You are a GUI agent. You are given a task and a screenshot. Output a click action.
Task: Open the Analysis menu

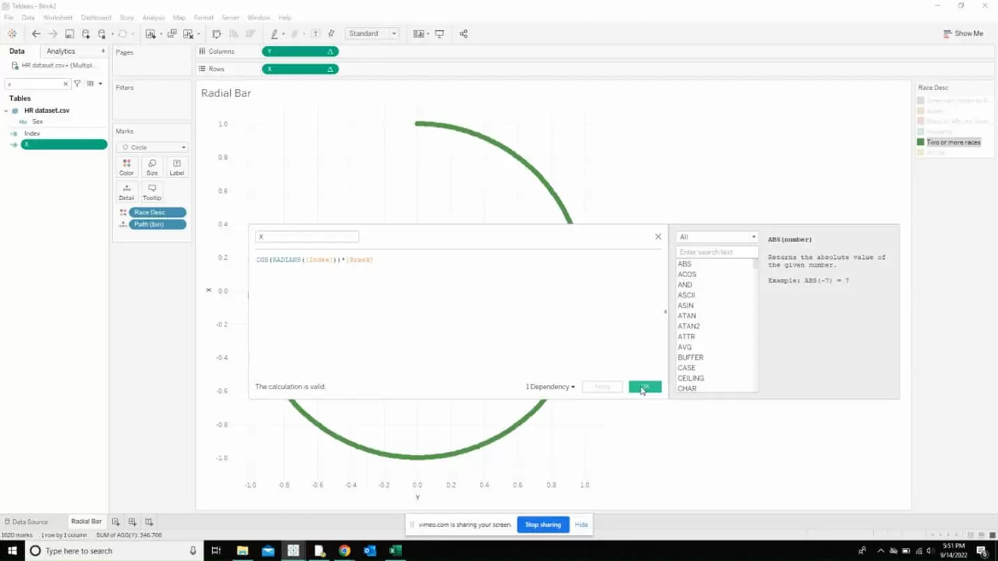tap(154, 17)
